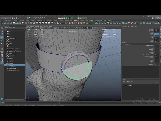Open the Sign In account dropdown
The height and width of the screenshot is (121, 161).
(x=83, y=18)
